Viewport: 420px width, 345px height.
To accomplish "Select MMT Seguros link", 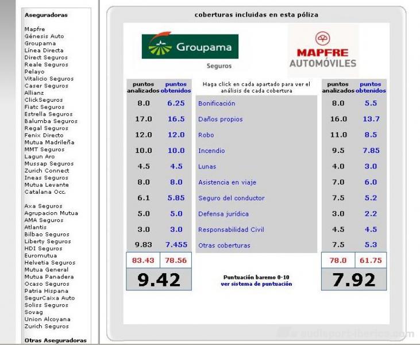I will (44, 149).
